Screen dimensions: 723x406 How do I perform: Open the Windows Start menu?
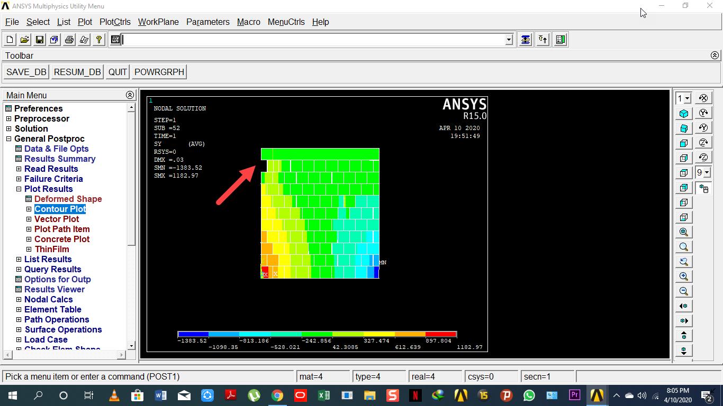[12, 395]
